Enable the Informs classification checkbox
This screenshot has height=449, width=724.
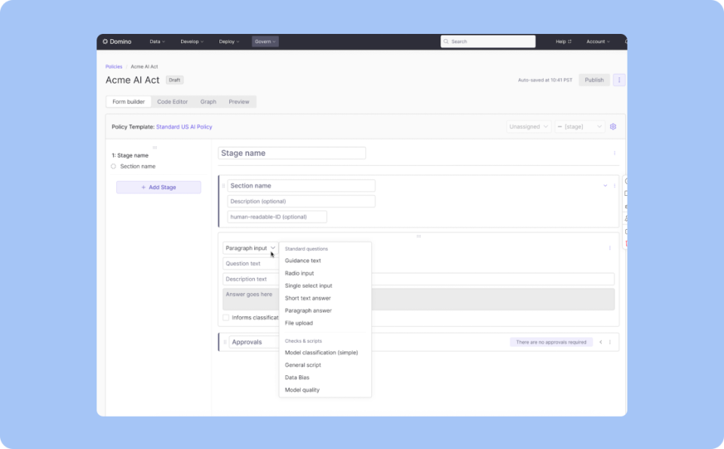click(x=225, y=317)
